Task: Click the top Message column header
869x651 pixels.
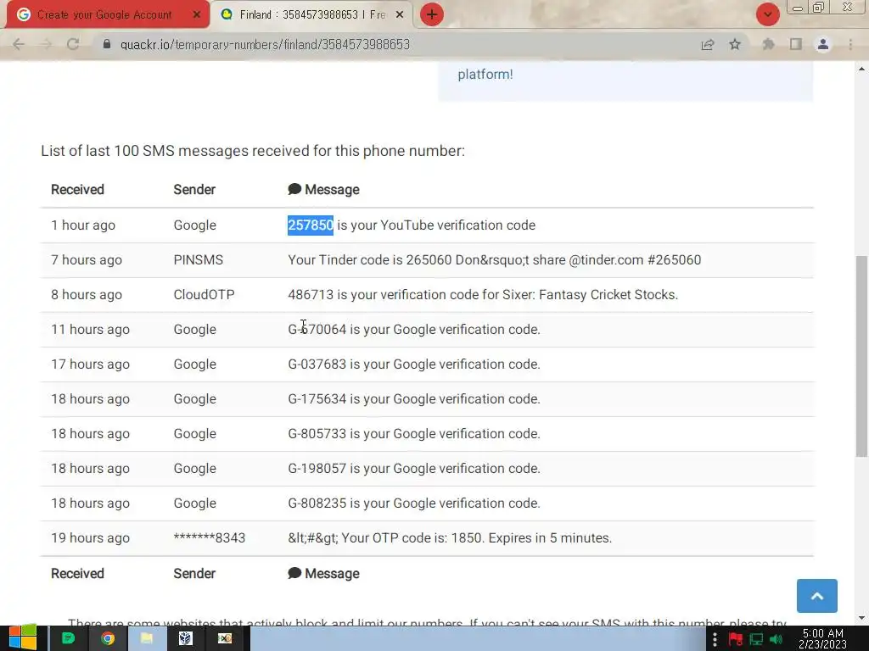Action: (x=323, y=189)
